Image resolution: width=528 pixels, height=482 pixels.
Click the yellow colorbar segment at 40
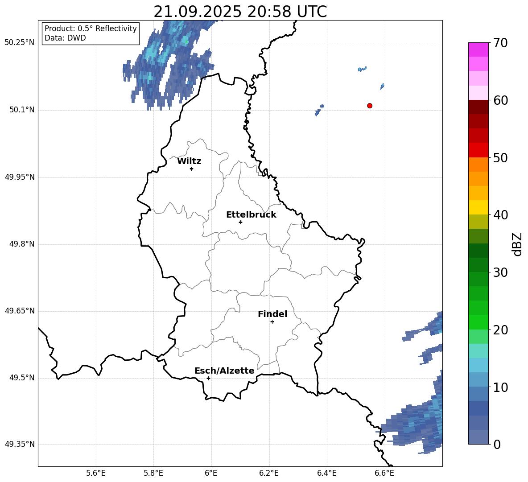point(478,207)
